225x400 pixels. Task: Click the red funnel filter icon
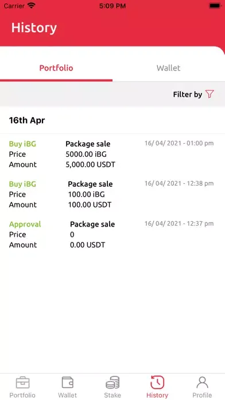pyautogui.click(x=210, y=94)
